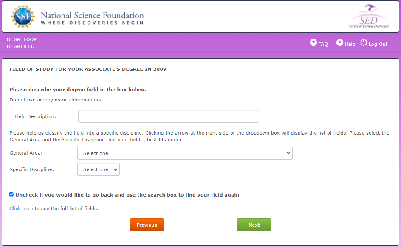Click the DEGRFIELD header label

21,46
